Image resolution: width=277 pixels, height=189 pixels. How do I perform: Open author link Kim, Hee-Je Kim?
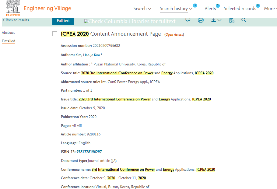tap(88, 55)
